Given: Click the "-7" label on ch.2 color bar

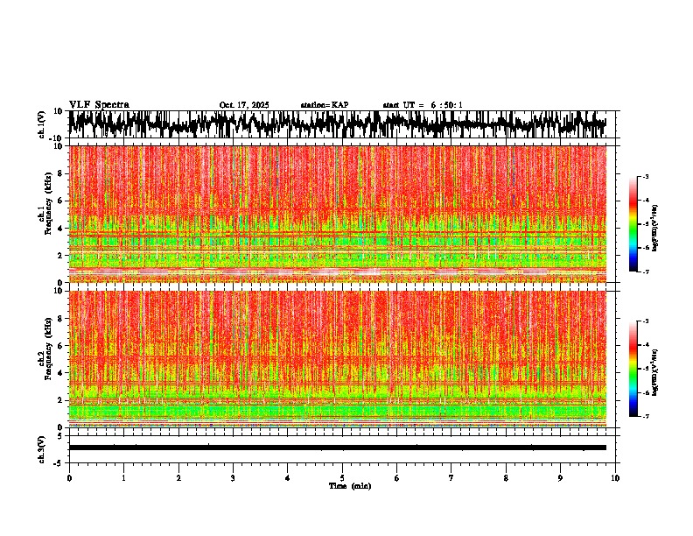Looking at the screenshot, I should pyautogui.click(x=645, y=416).
